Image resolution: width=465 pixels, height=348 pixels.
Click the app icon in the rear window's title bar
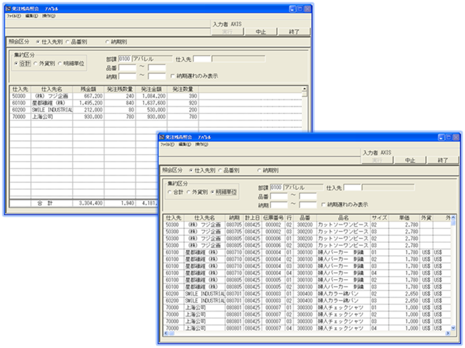[7, 10]
